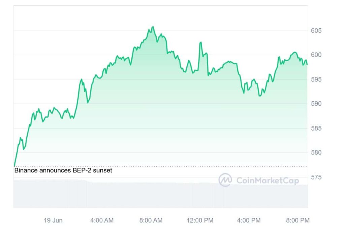345x230 pixels.
Task: Select the 585 price axis label
Action: pos(316,128)
